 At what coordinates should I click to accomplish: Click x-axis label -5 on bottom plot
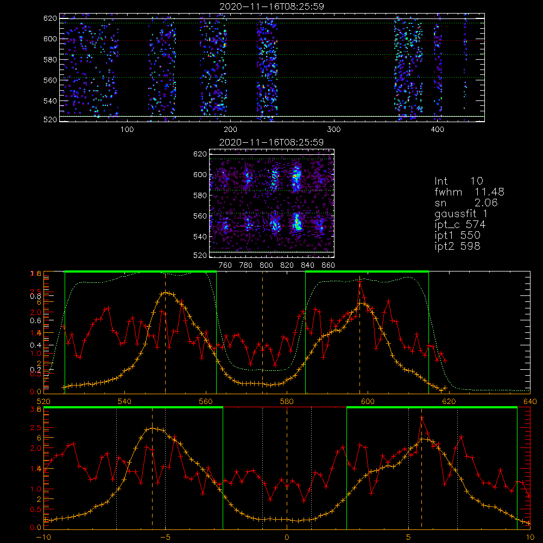tap(165, 538)
